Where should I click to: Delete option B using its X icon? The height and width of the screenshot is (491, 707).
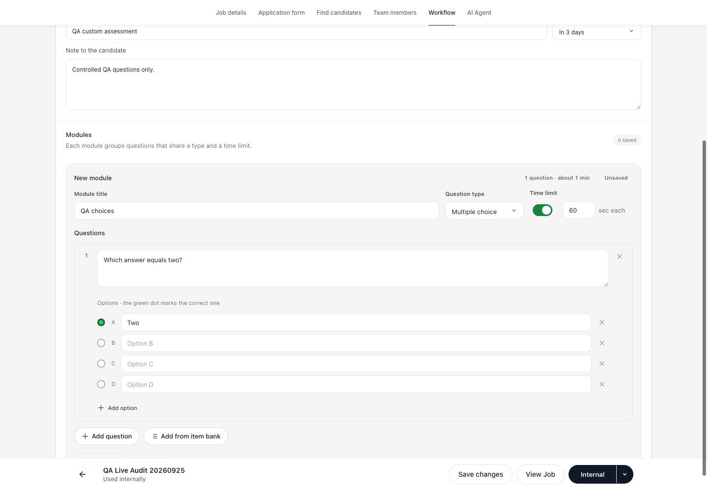tap(602, 343)
